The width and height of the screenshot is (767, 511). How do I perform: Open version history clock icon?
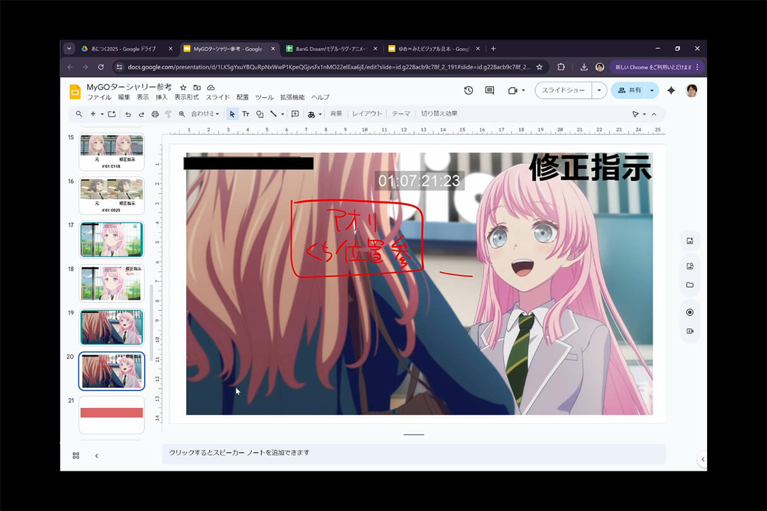coord(468,91)
